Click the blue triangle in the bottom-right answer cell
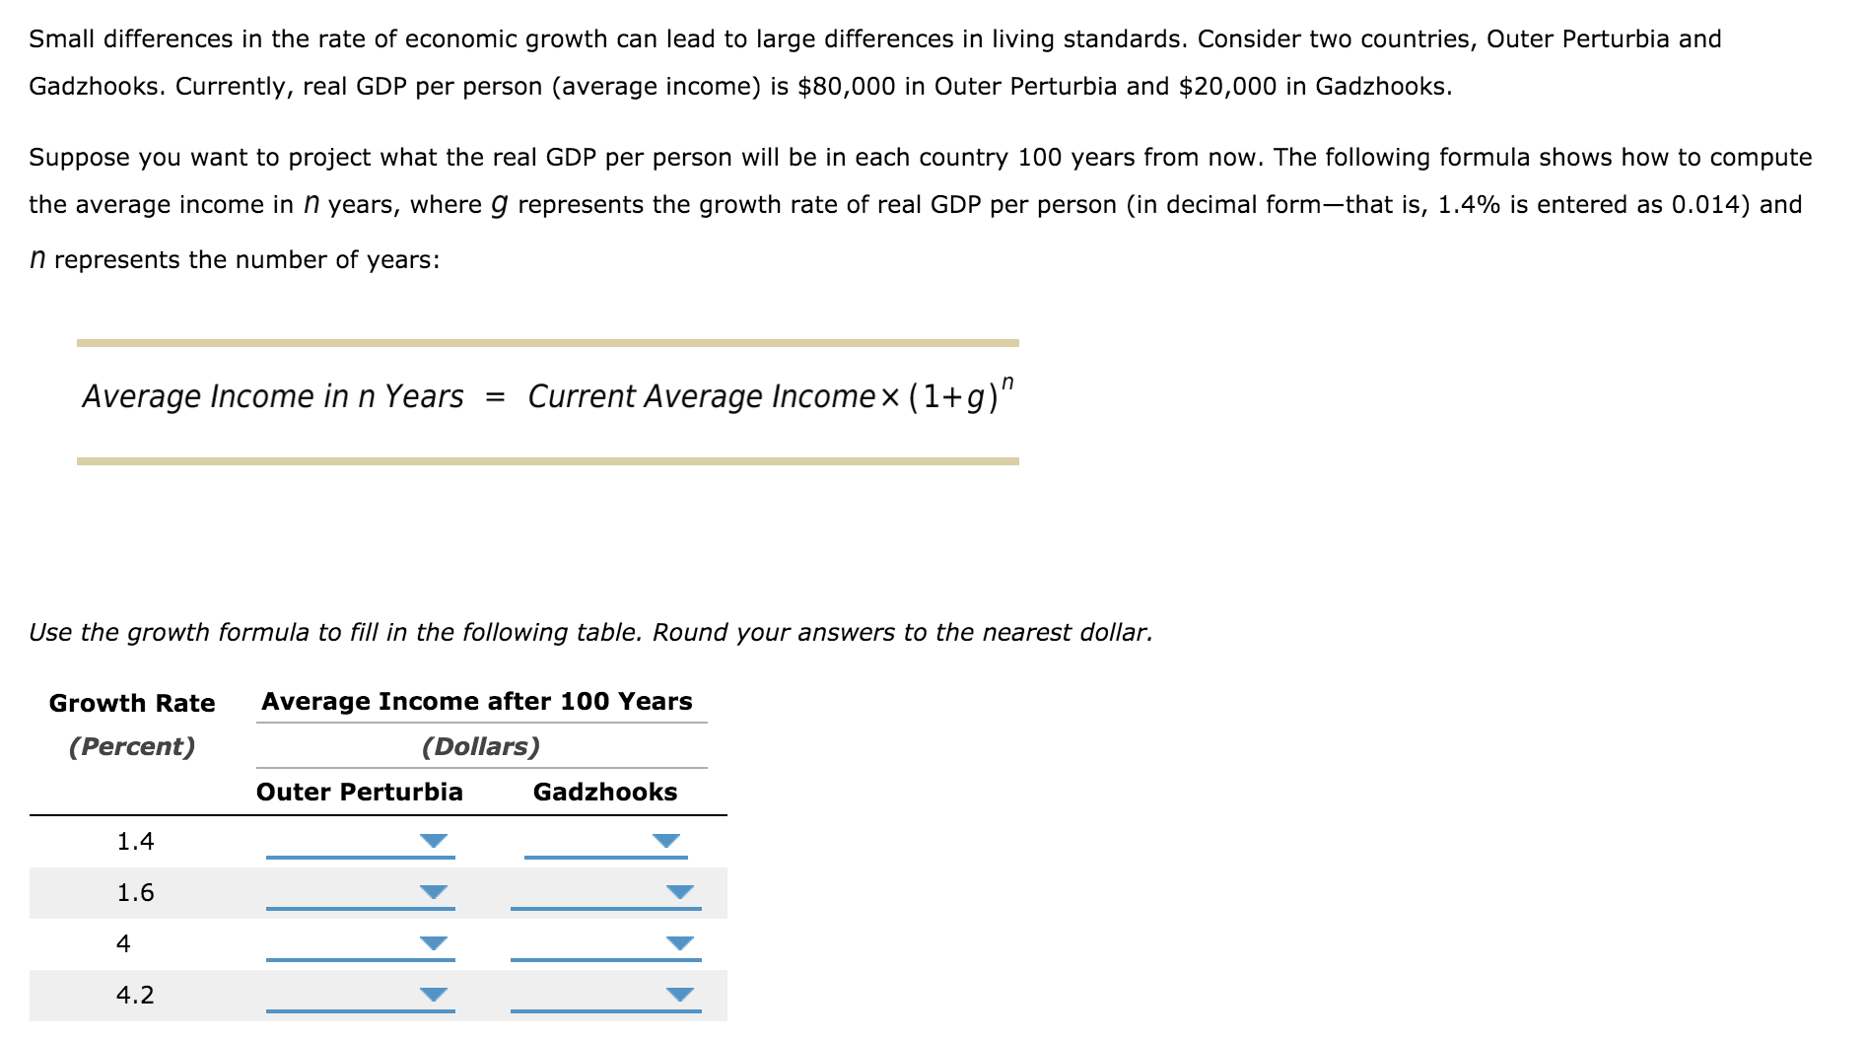The height and width of the screenshot is (1039, 1867). tap(677, 994)
